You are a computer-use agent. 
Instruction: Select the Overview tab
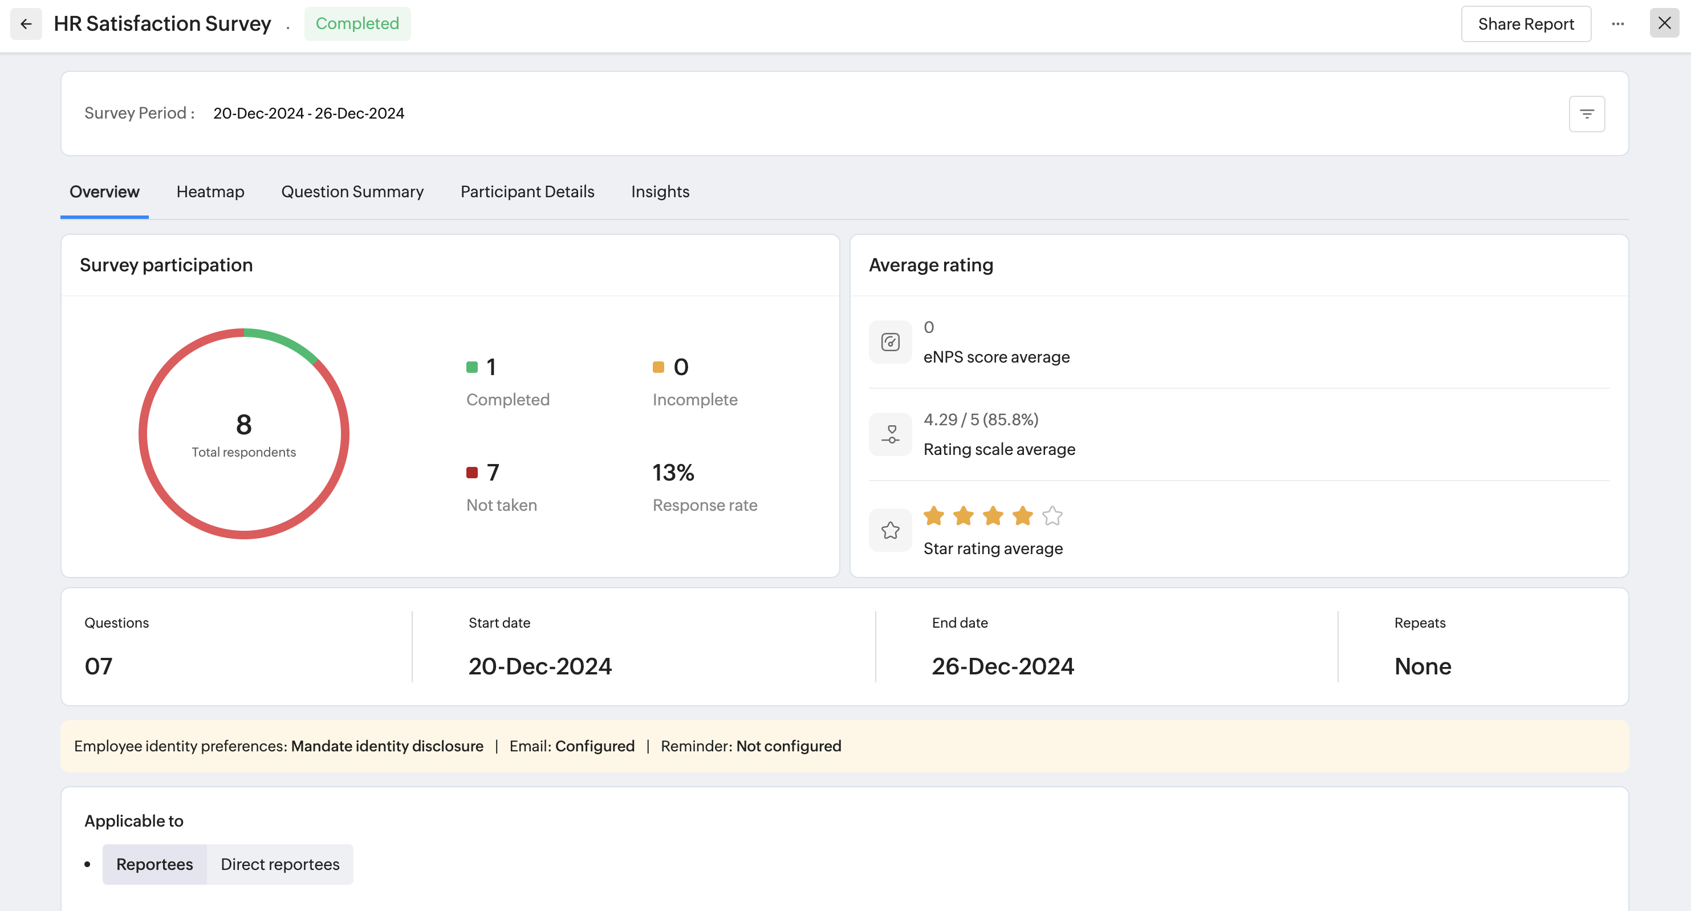point(104,192)
